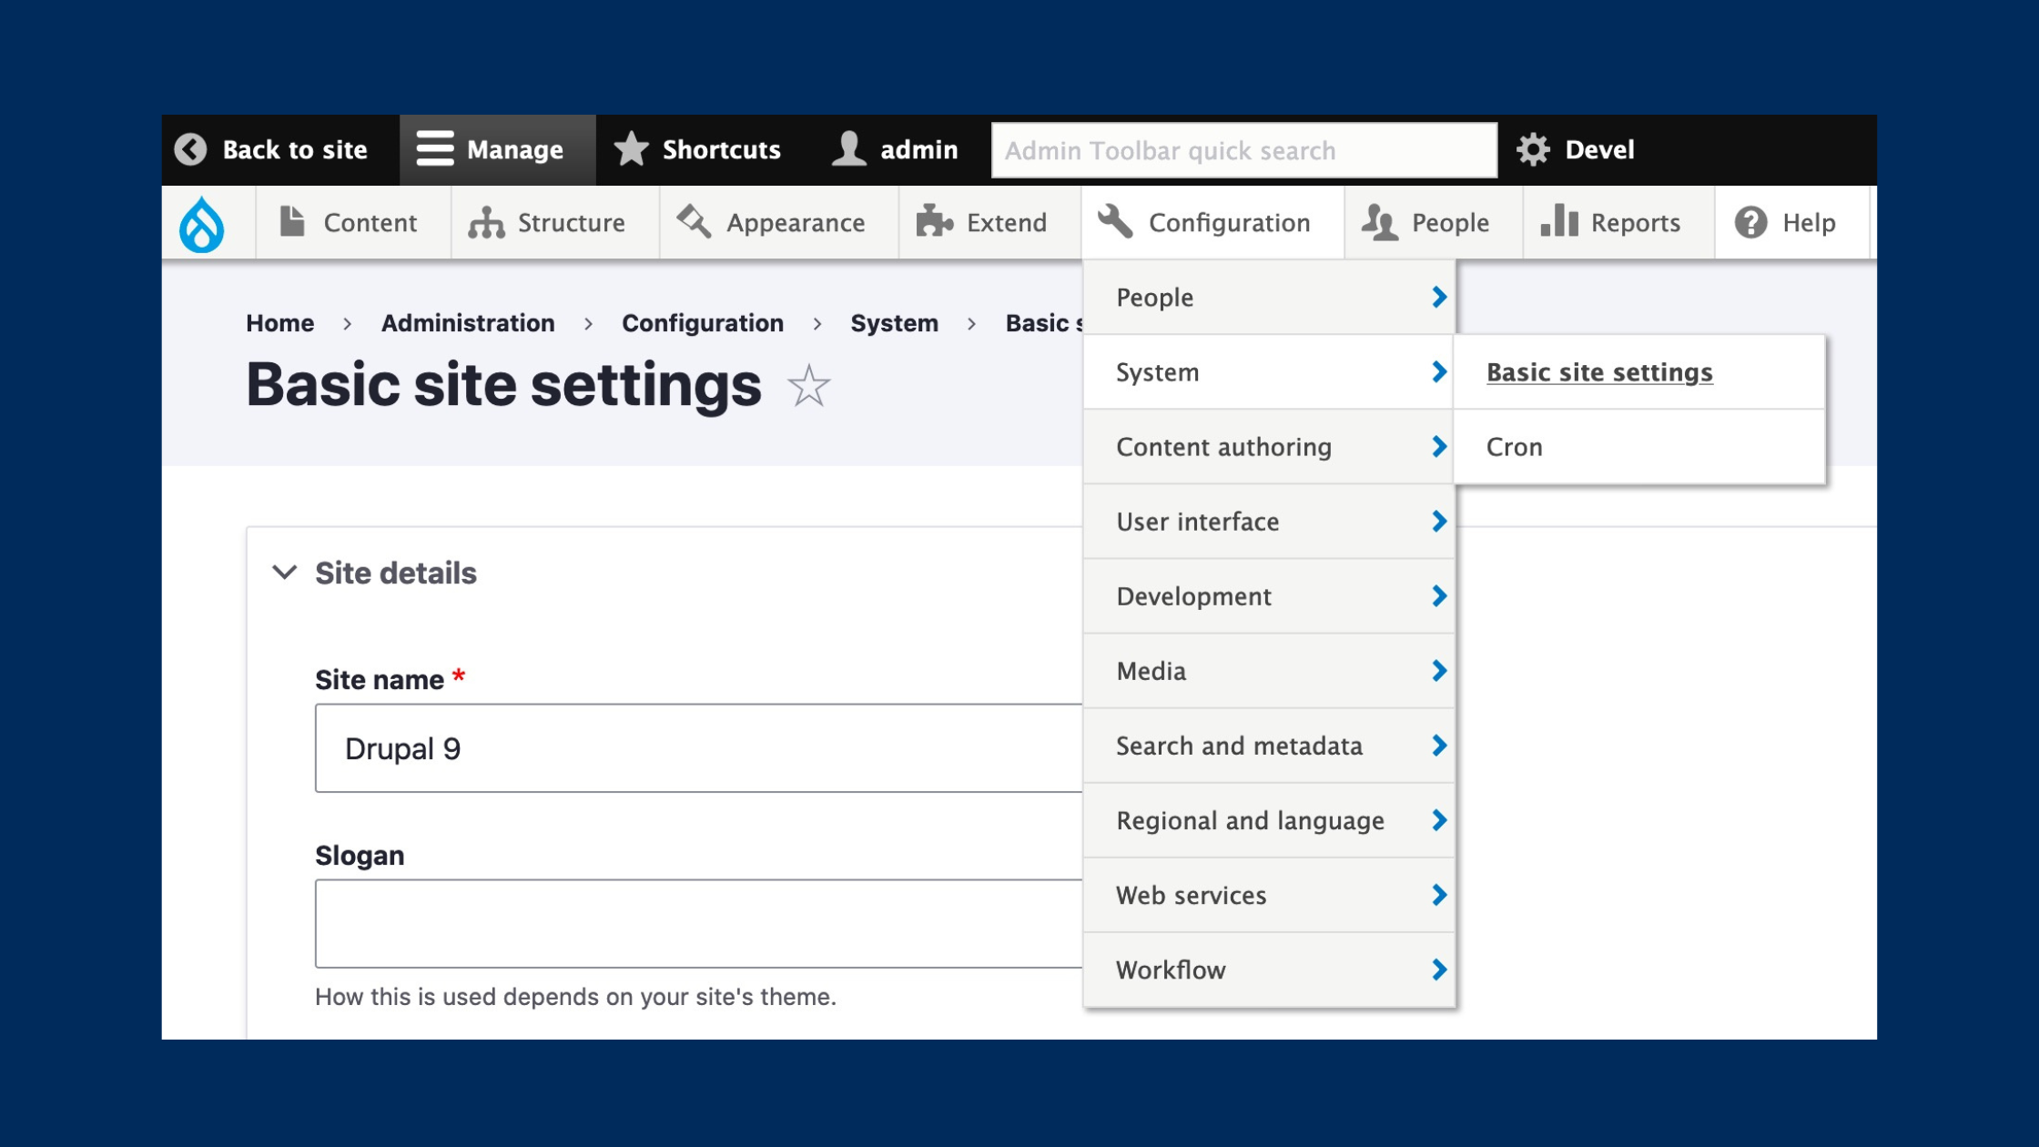
Task: Open the Help toolbar tab
Action: click(1792, 222)
